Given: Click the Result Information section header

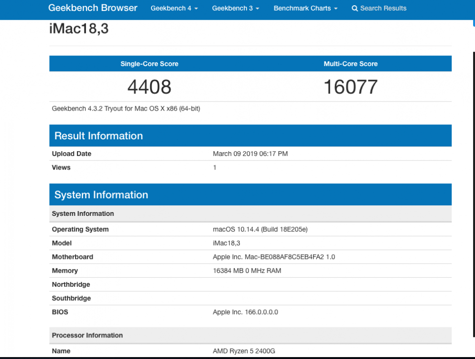Looking at the screenshot, I should coord(250,135).
